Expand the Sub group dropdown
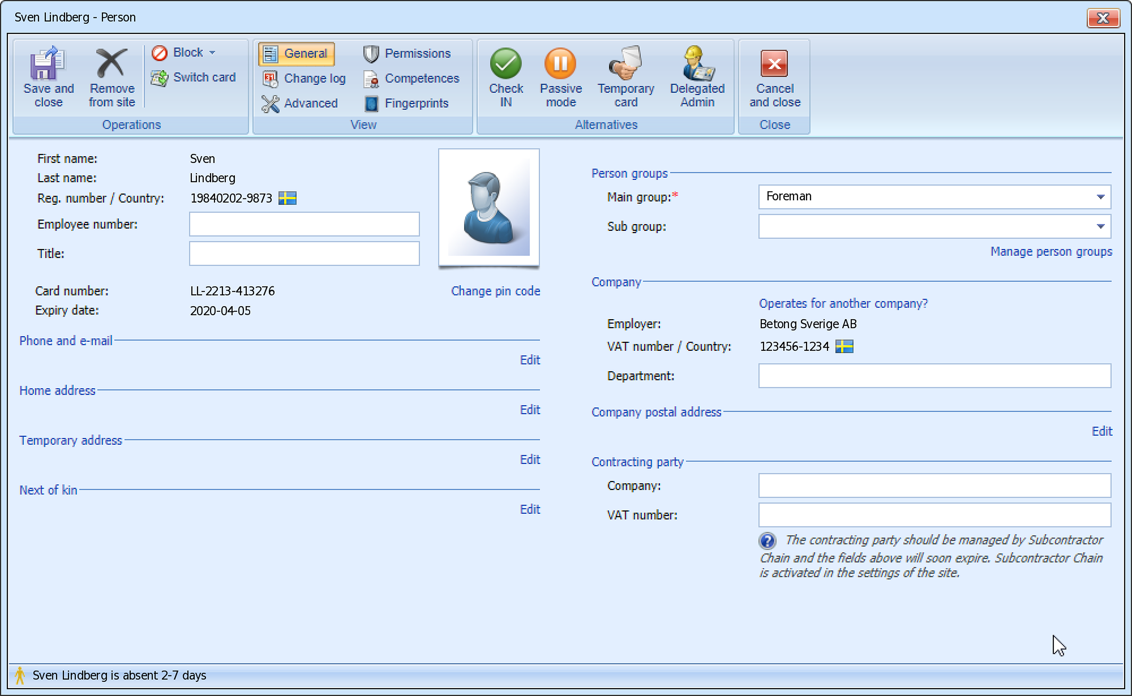The height and width of the screenshot is (696, 1132). pos(1100,226)
